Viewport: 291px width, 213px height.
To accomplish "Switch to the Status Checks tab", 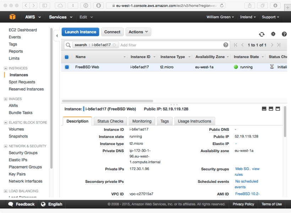I will coord(110,121).
